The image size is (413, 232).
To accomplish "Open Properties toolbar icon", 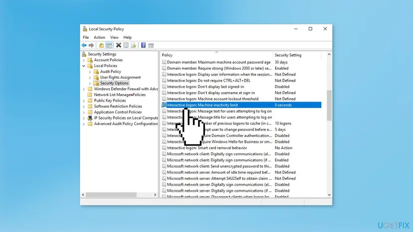I will click(126, 45).
